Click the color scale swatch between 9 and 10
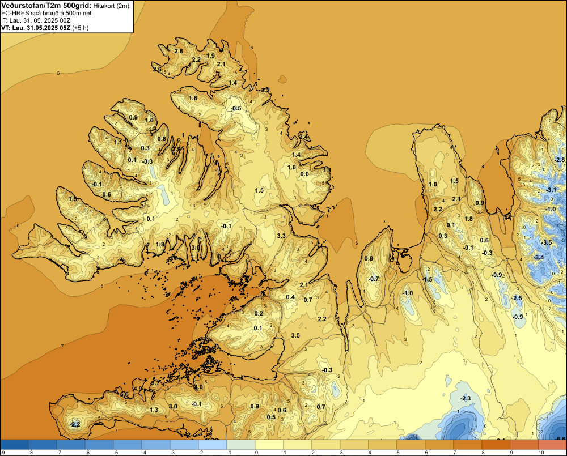567x456 pixels. click(524, 444)
